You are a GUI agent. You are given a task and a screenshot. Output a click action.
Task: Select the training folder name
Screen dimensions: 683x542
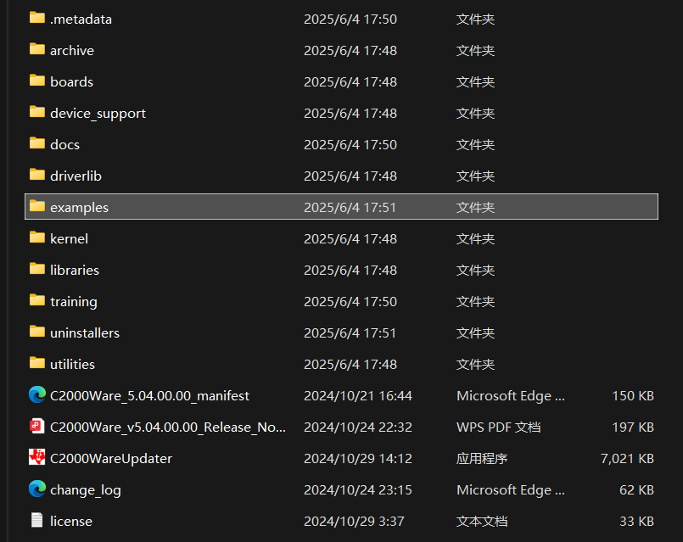(74, 302)
